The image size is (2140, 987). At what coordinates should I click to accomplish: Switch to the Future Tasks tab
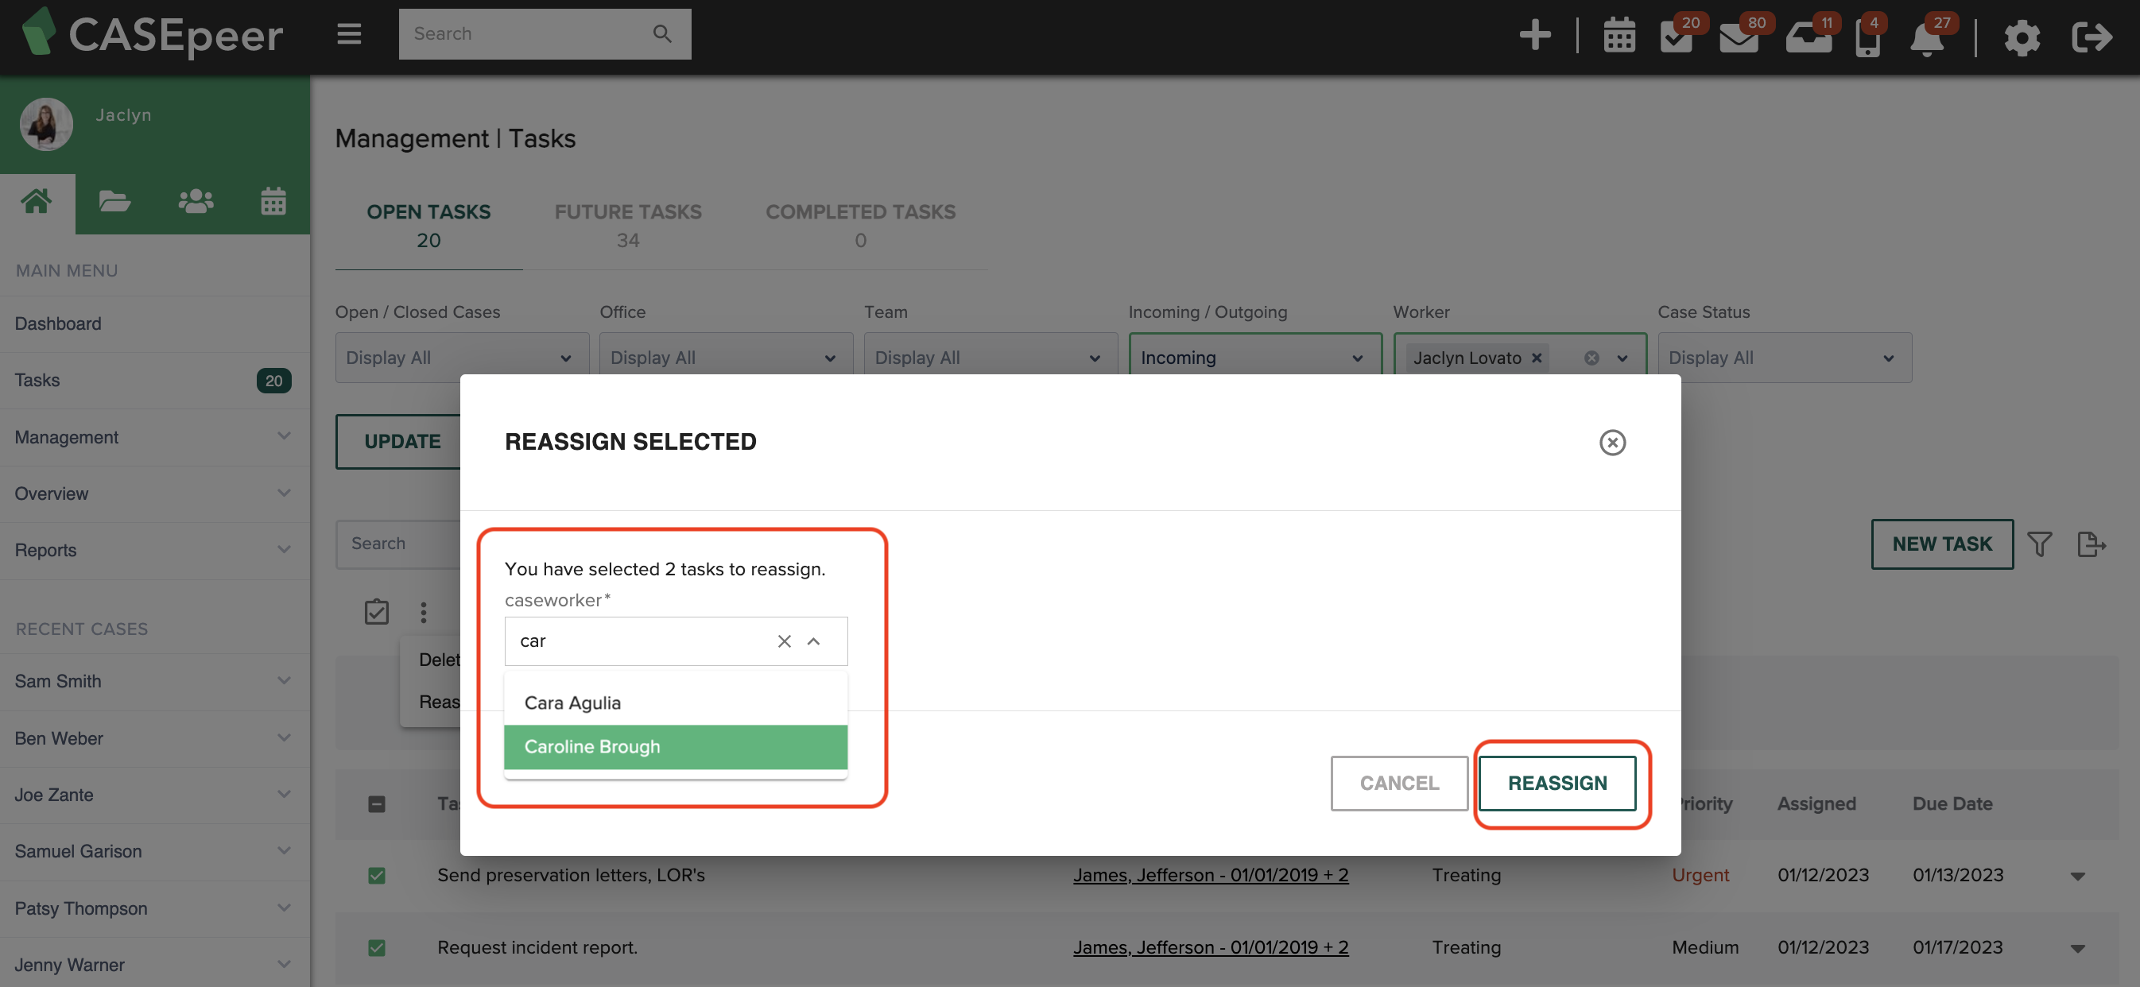coord(628,226)
